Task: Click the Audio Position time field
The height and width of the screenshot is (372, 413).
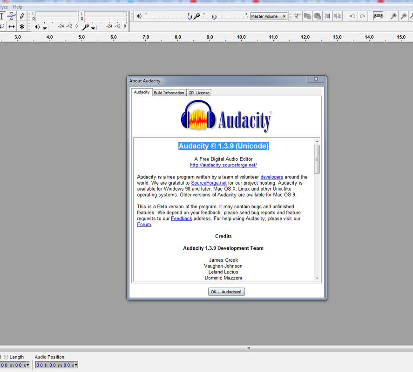Action: [54, 365]
